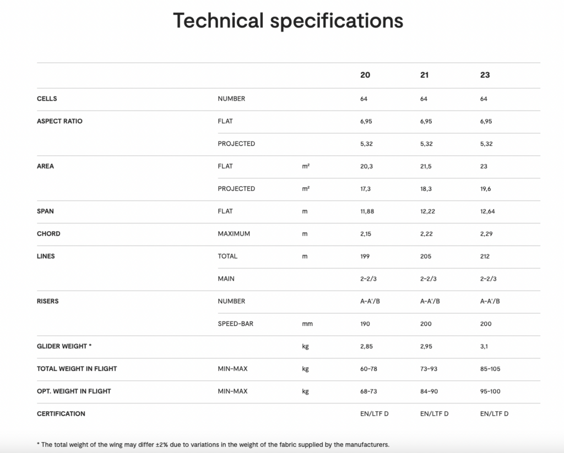Select the size 20 column header
Screen dimensions: 564x453
(x=365, y=75)
